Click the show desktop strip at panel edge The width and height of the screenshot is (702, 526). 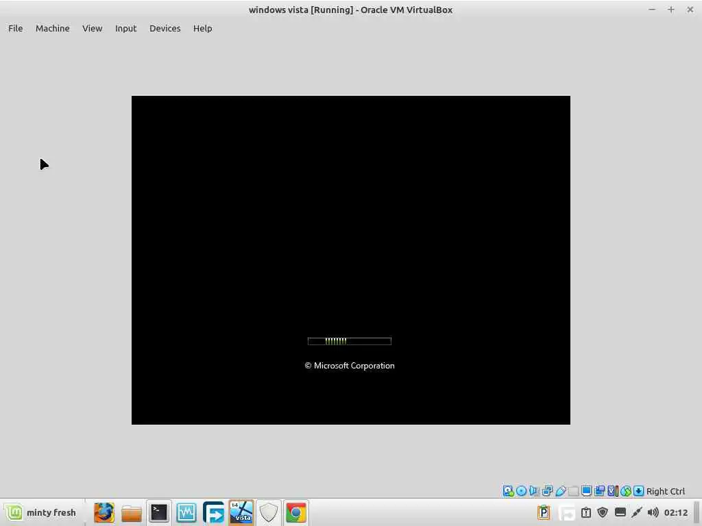coord(697,512)
